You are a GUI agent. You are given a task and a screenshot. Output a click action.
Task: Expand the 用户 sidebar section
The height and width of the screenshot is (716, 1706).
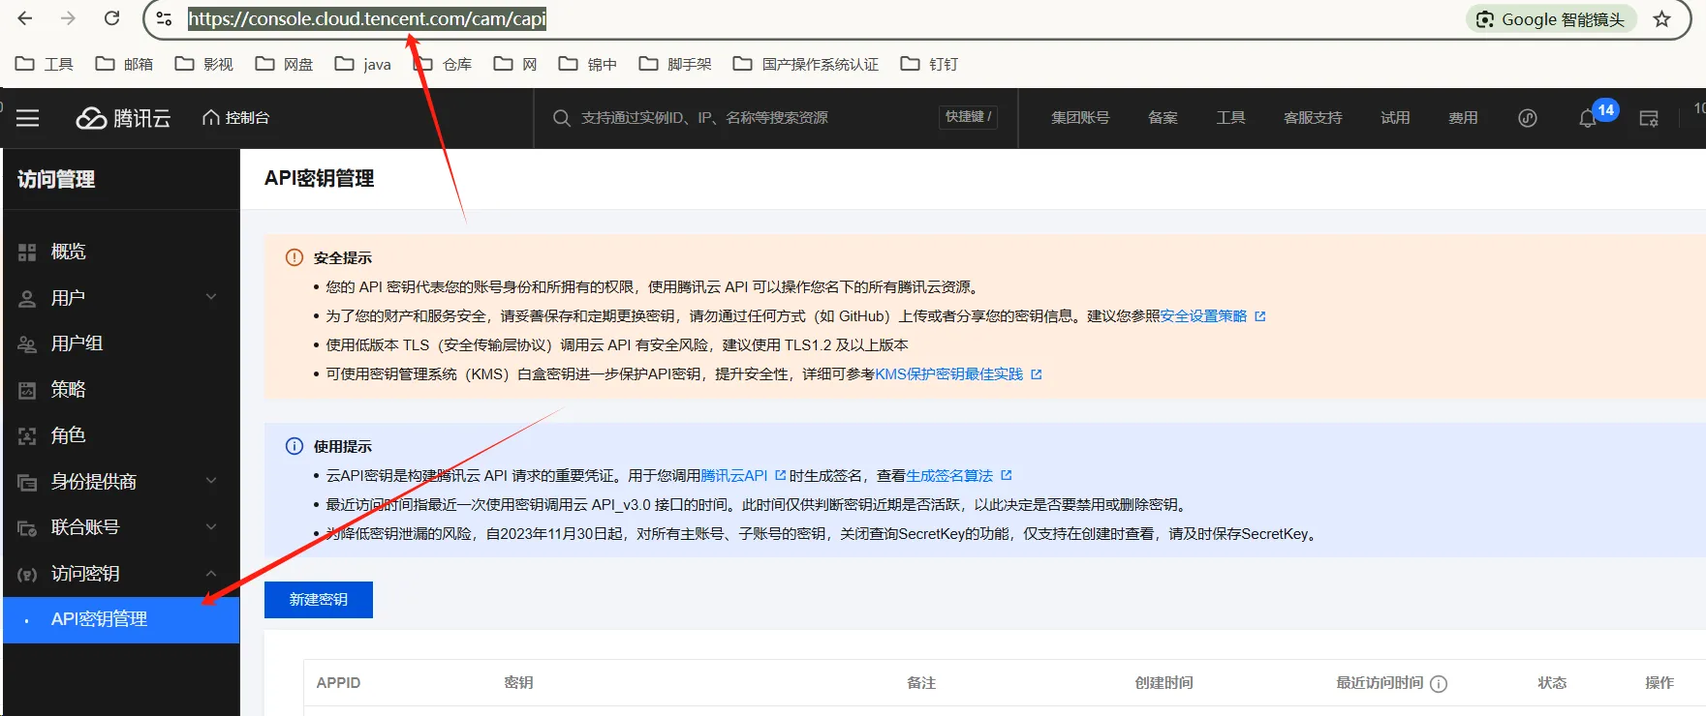tap(121, 298)
